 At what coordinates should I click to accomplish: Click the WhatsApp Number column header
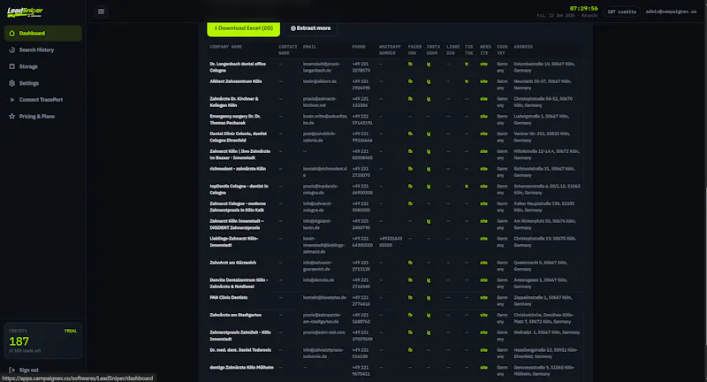point(390,50)
